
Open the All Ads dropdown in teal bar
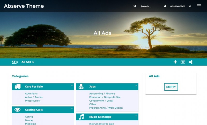coord(28,62)
